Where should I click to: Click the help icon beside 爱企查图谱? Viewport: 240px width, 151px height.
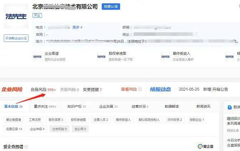26,147
